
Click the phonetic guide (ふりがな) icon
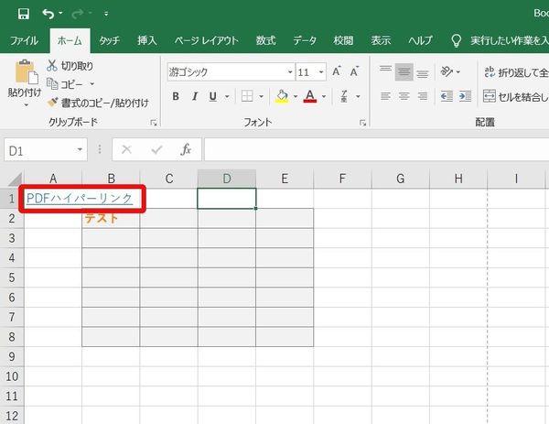[x=344, y=96]
